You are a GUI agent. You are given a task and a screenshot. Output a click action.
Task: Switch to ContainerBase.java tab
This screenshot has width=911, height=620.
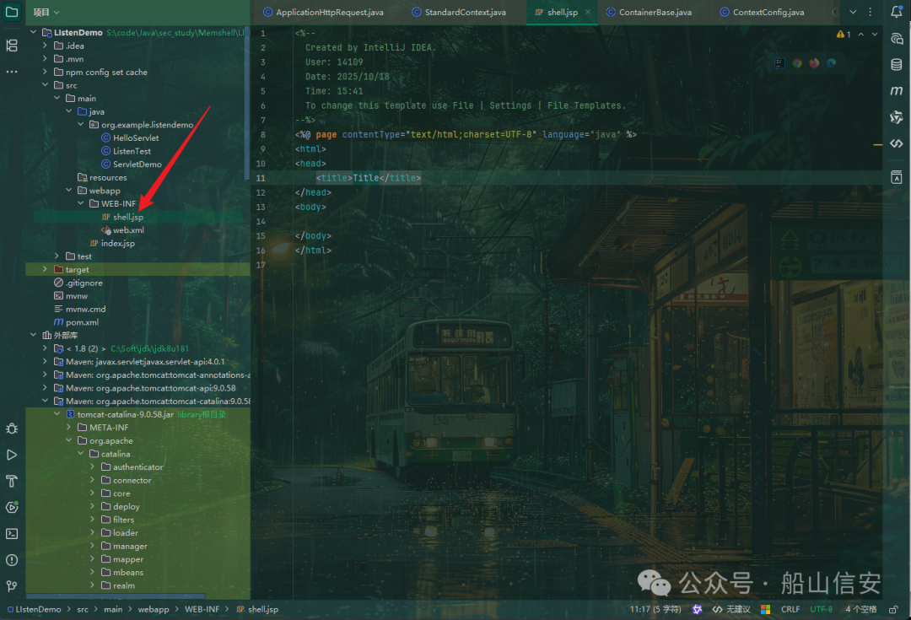pos(649,12)
